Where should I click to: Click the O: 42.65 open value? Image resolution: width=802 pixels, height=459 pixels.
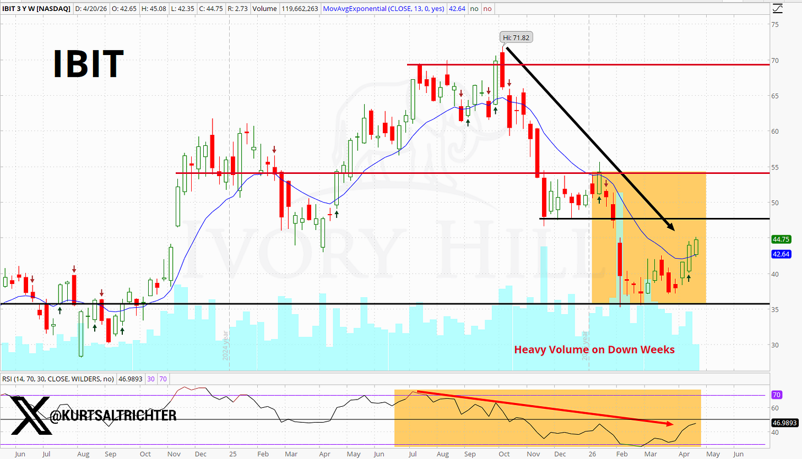coord(125,9)
